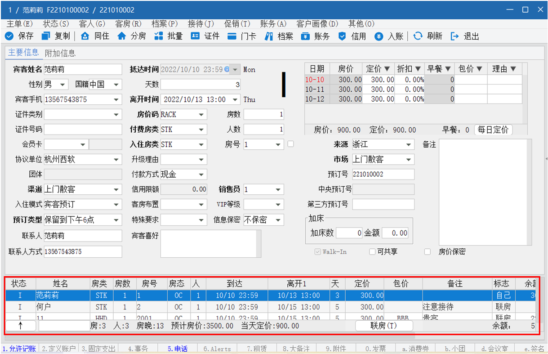Switch to the 附加信息 tab

coord(60,53)
